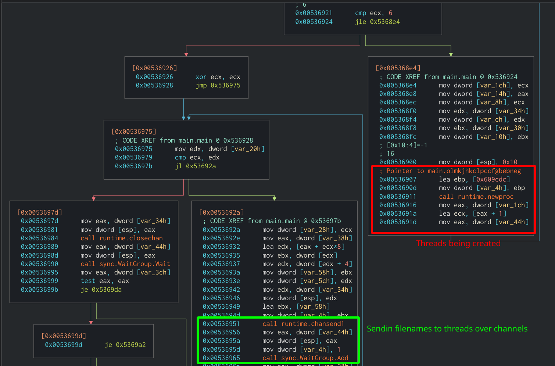Image resolution: width=555 pixels, height=366 pixels.
Task: Click the 'Threads being created' annotation
Action: [x=458, y=243]
